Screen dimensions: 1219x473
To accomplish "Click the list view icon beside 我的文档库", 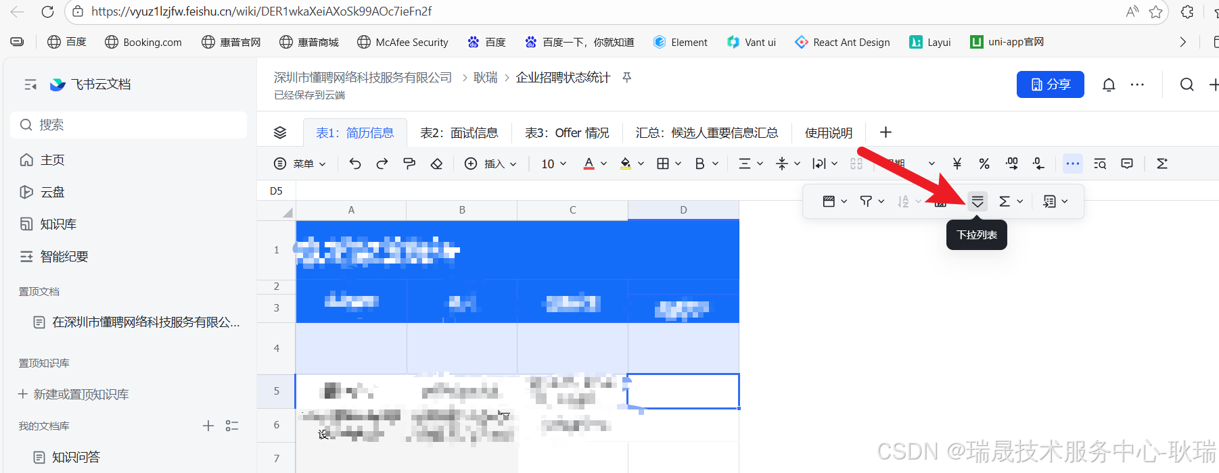I will (x=232, y=426).
